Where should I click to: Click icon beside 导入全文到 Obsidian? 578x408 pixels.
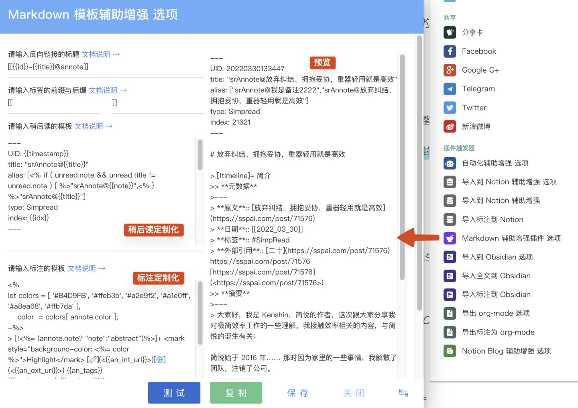[x=450, y=276]
